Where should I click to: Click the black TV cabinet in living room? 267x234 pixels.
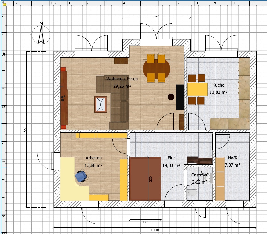coord(180,97)
